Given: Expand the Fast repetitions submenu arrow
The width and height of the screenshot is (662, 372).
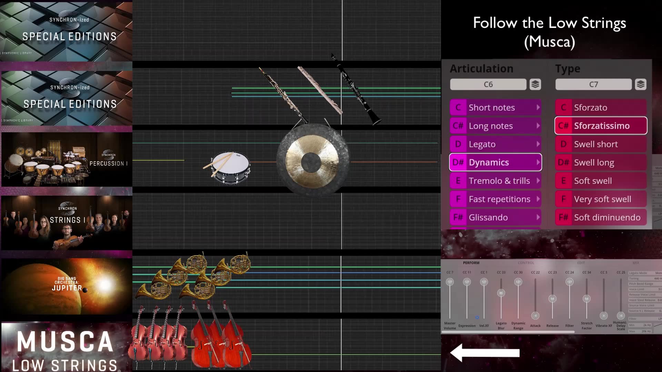Looking at the screenshot, I should pyautogui.click(x=538, y=198).
